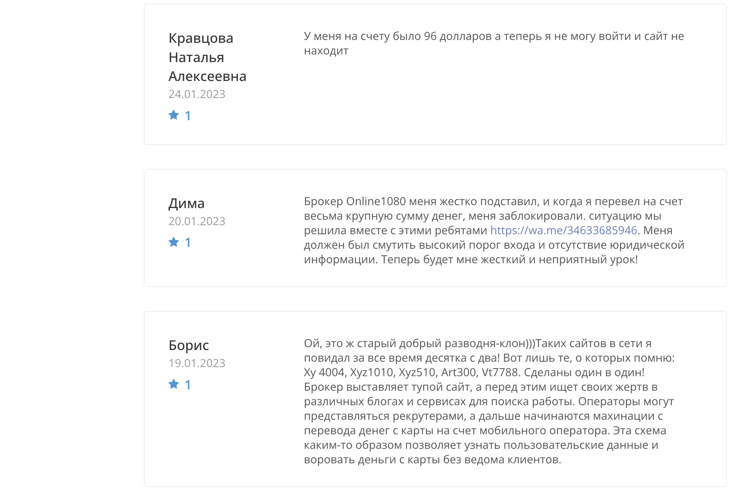Click the word находит in first review

point(326,51)
